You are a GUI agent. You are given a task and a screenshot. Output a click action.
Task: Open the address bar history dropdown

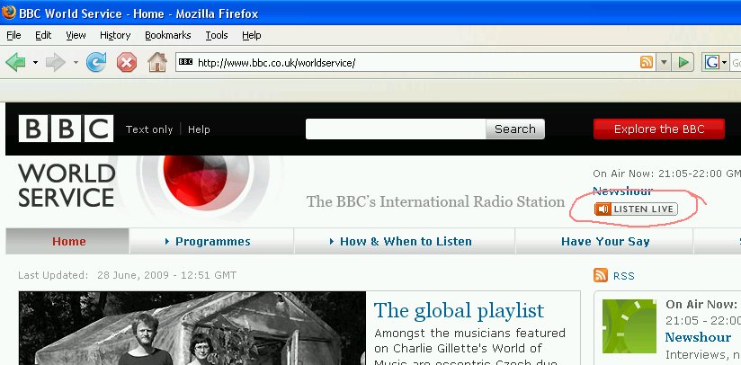pos(664,62)
